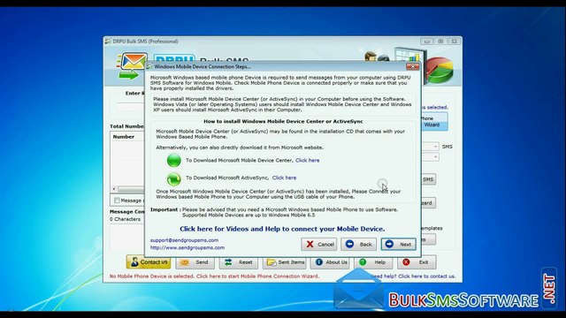Click green Mobile Device Center icon
Screen dimensions: 566x318
pyautogui.click(x=174, y=160)
